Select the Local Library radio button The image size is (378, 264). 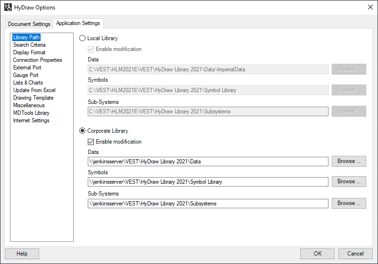[83, 38]
